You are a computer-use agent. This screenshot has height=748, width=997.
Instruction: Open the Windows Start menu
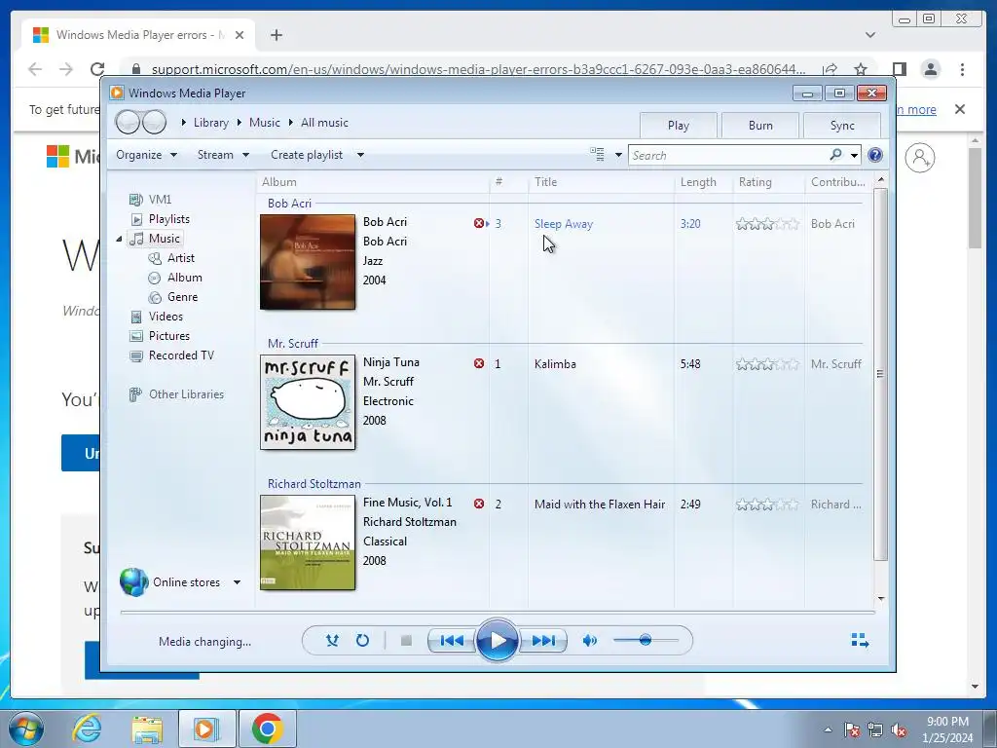(26, 729)
